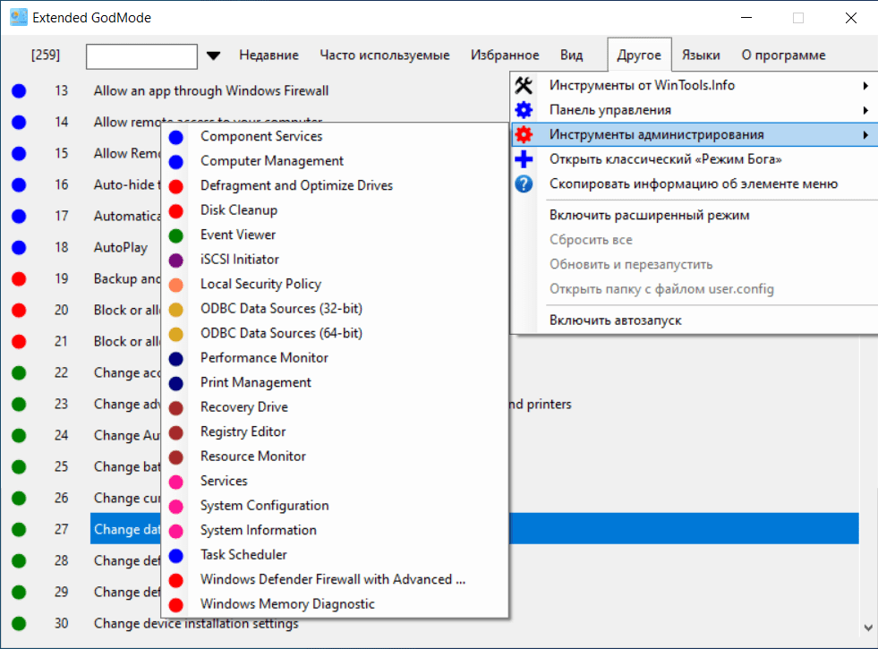Click the blue dot on row 16
The width and height of the screenshot is (878, 649).
pyautogui.click(x=19, y=184)
